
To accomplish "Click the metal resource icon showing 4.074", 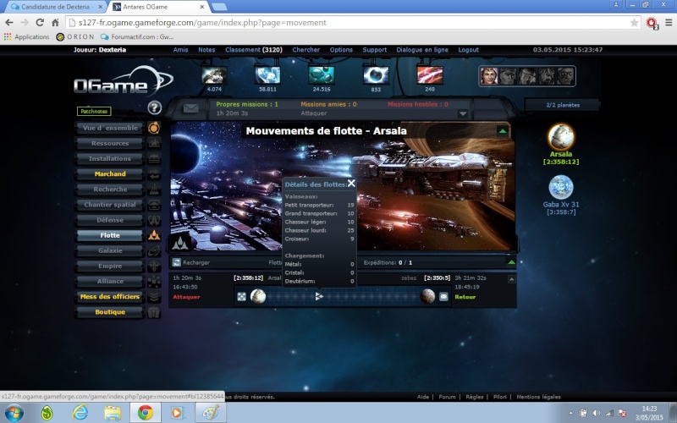I will click(x=214, y=75).
